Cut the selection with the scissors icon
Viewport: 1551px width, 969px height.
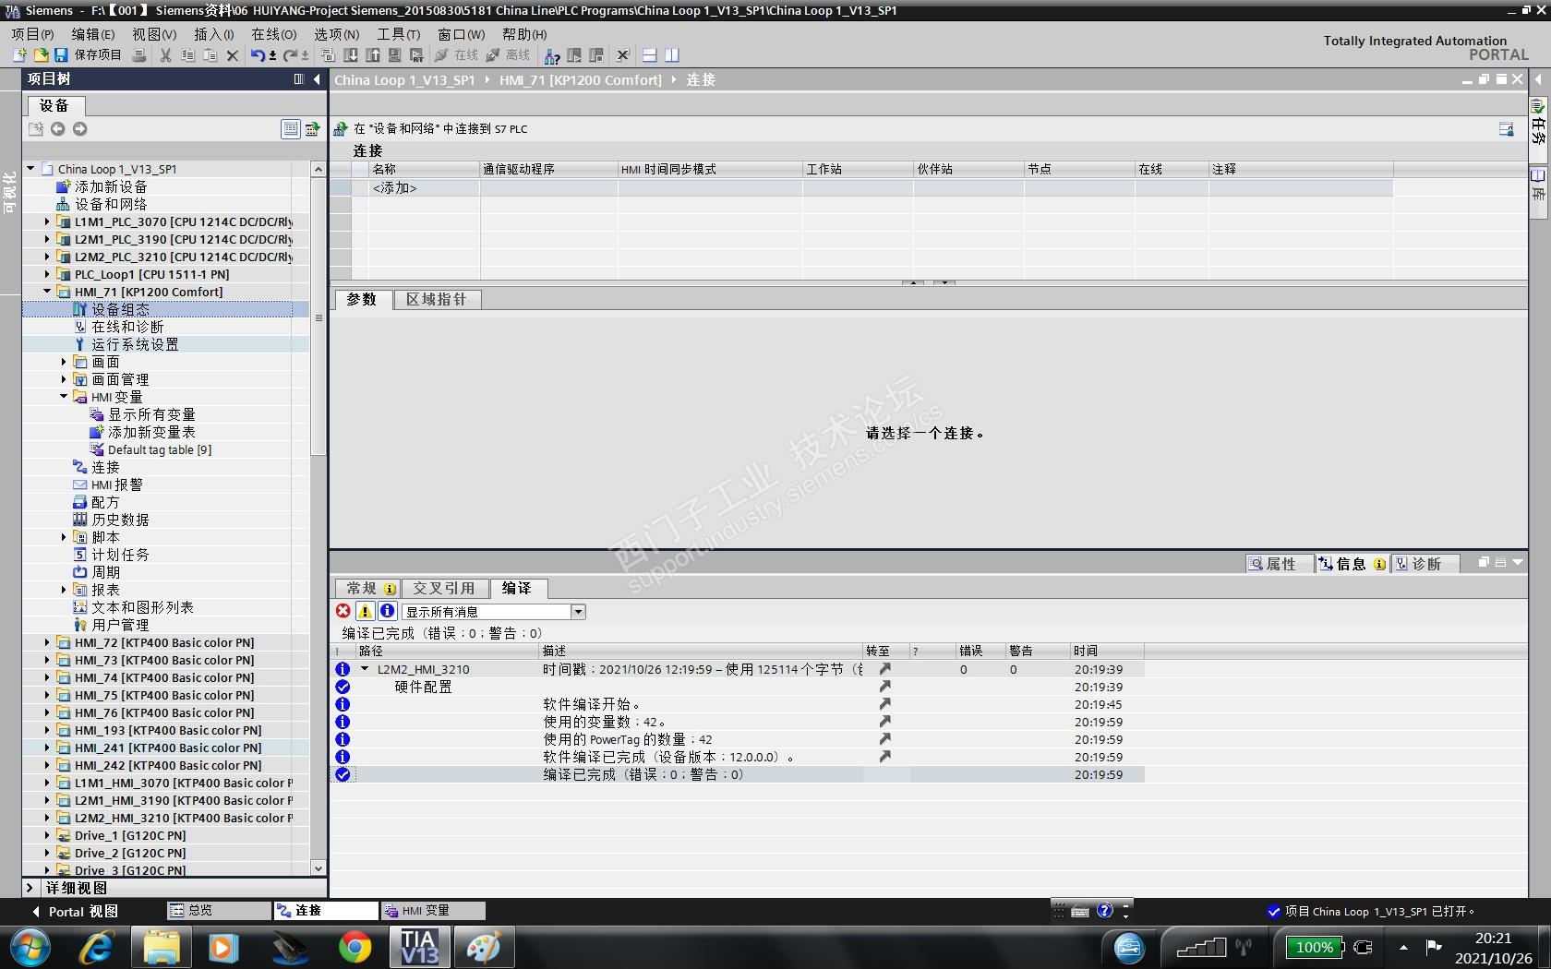click(x=166, y=55)
